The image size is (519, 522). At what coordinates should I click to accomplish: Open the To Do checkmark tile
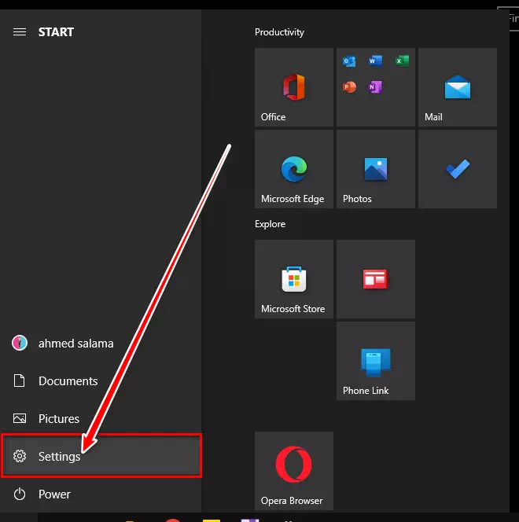point(458,169)
